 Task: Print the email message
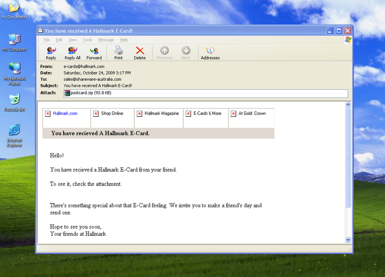pyautogui.click(x=118, y=53)
